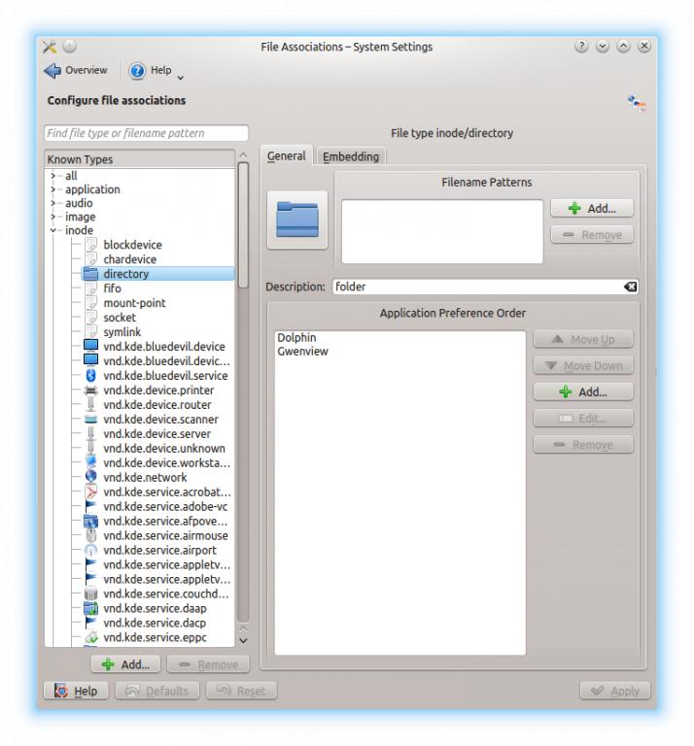Click the vnd.kde.service.airmouse icon
This screenshot has width=694, height=746.
tap(91, 535)
